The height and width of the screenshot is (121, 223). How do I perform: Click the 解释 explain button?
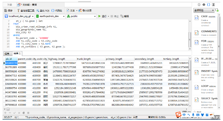click(x=125, y=16)
